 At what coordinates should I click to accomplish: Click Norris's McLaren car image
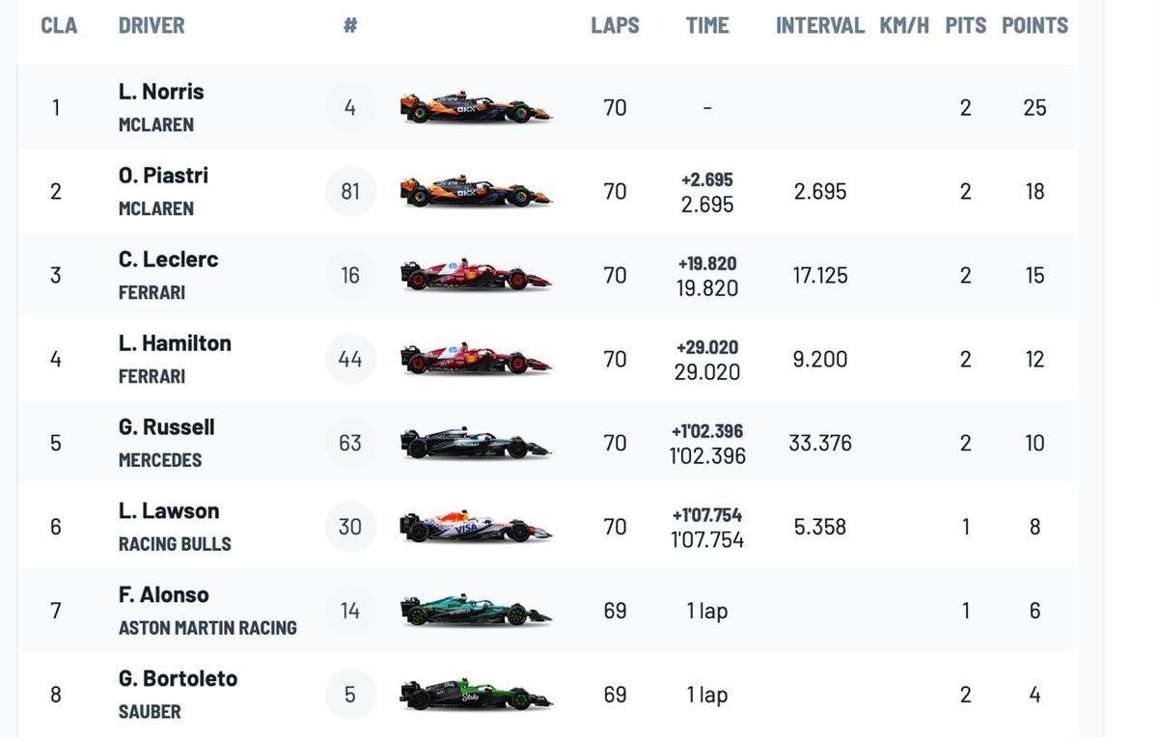[475, 107]
